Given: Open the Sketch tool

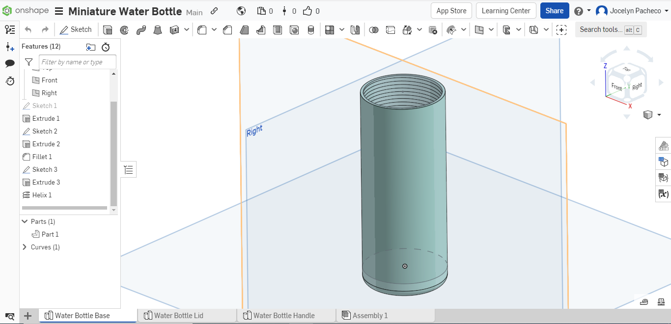Looking at the screenshot, I should pos(76,29).
